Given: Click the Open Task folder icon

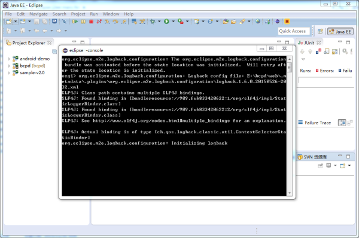Looking at the screenshot, I should click(233, 22).
